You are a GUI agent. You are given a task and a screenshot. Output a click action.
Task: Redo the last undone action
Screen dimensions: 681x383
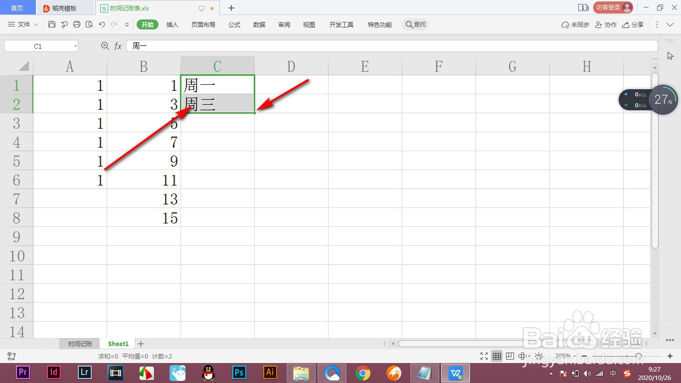[114, 24]
